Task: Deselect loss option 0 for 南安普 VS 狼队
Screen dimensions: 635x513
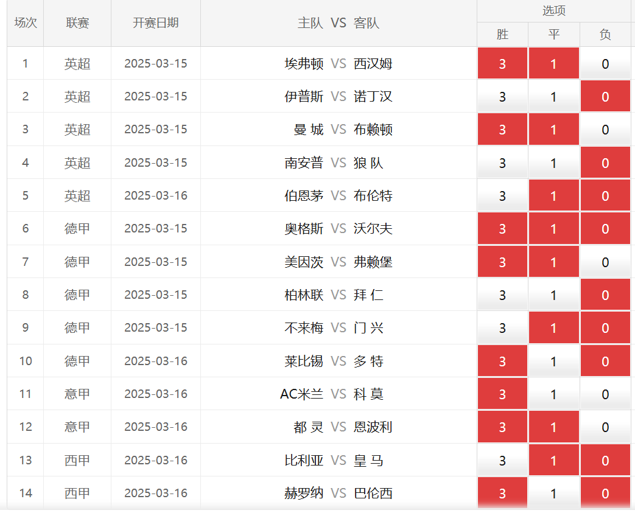Action: pos(605,162)
